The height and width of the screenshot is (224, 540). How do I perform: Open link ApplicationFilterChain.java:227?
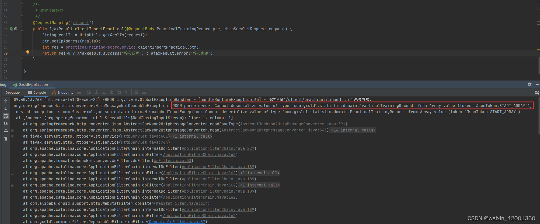pos(218,148)
